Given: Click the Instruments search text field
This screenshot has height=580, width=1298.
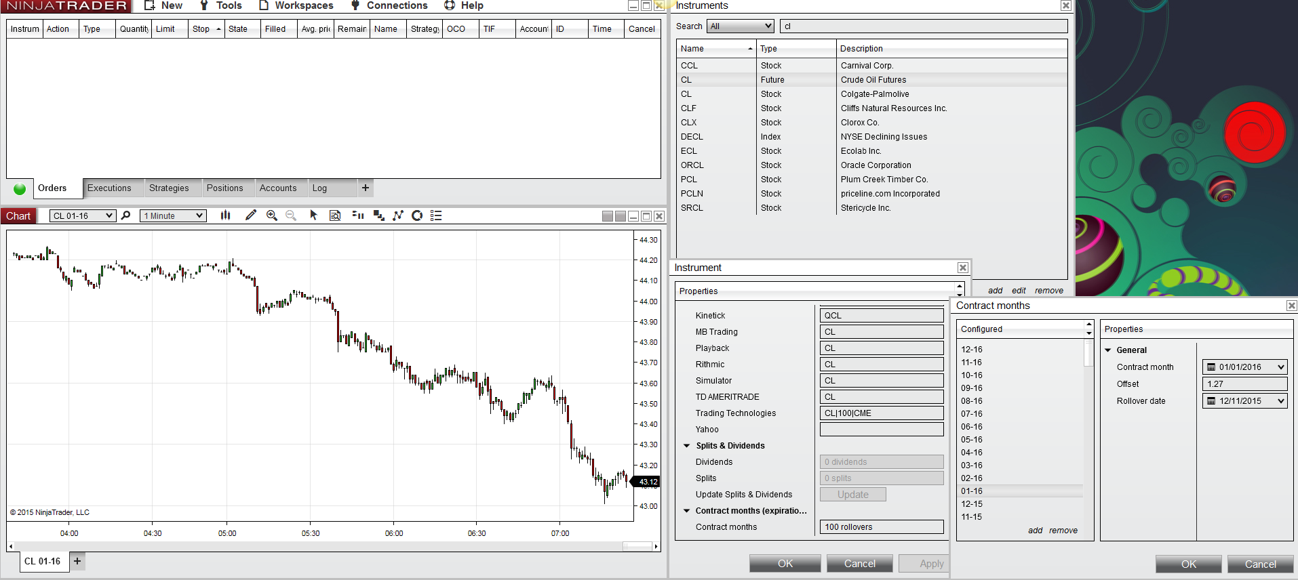Looking at the screenshot, I should tap(924, 26).
